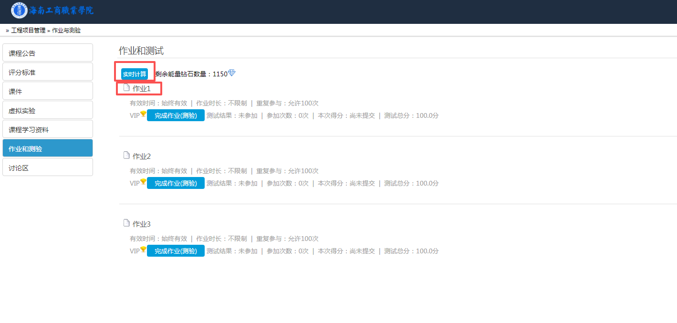Open the 评分标准 sidebar item
This screenshot has height=323, width=677.
(48, 72)
